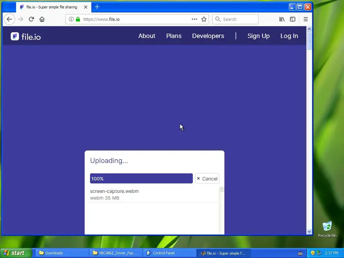Close the file.io browser tab
Viewport: 344px width, 258px height.
coord(86,7)
